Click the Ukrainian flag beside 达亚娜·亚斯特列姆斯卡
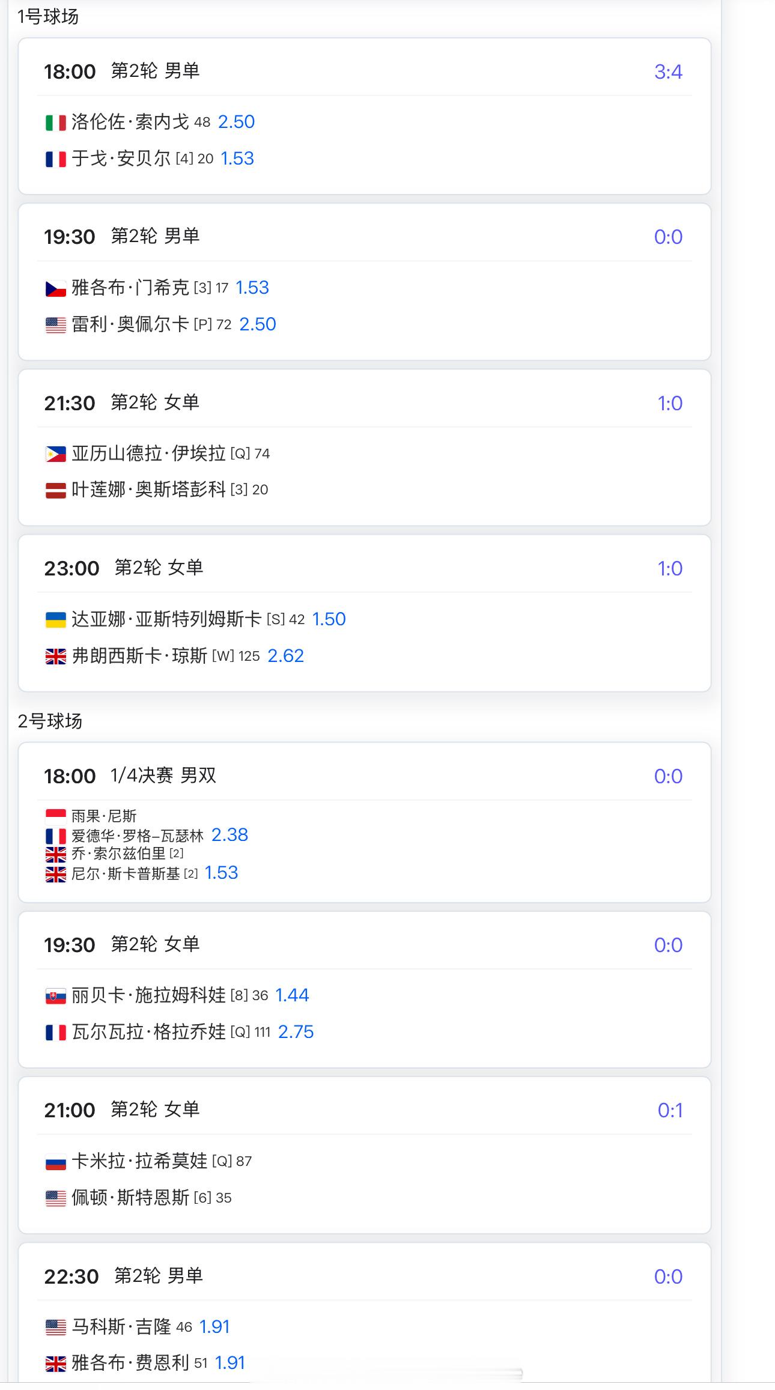The height and width of the screenshot is (1390, 775). [x=56, y=620]
